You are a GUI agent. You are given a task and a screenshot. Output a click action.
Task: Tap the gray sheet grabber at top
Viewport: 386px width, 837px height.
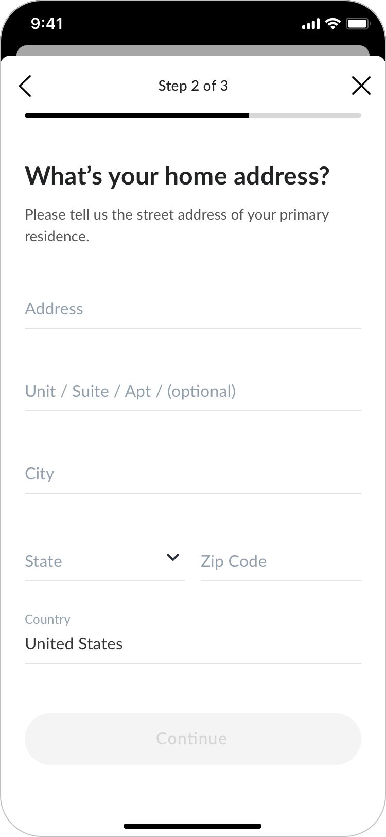pyautogui.click(x=192, y=51)
